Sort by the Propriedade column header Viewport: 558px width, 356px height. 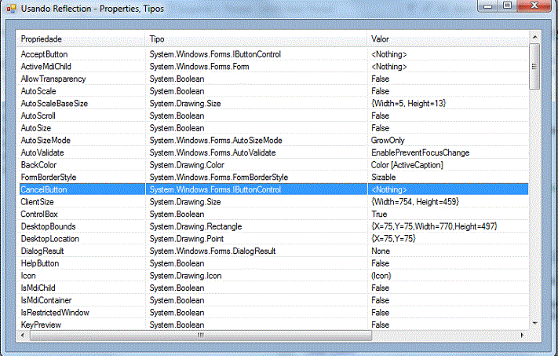click(x=82, y=39)
